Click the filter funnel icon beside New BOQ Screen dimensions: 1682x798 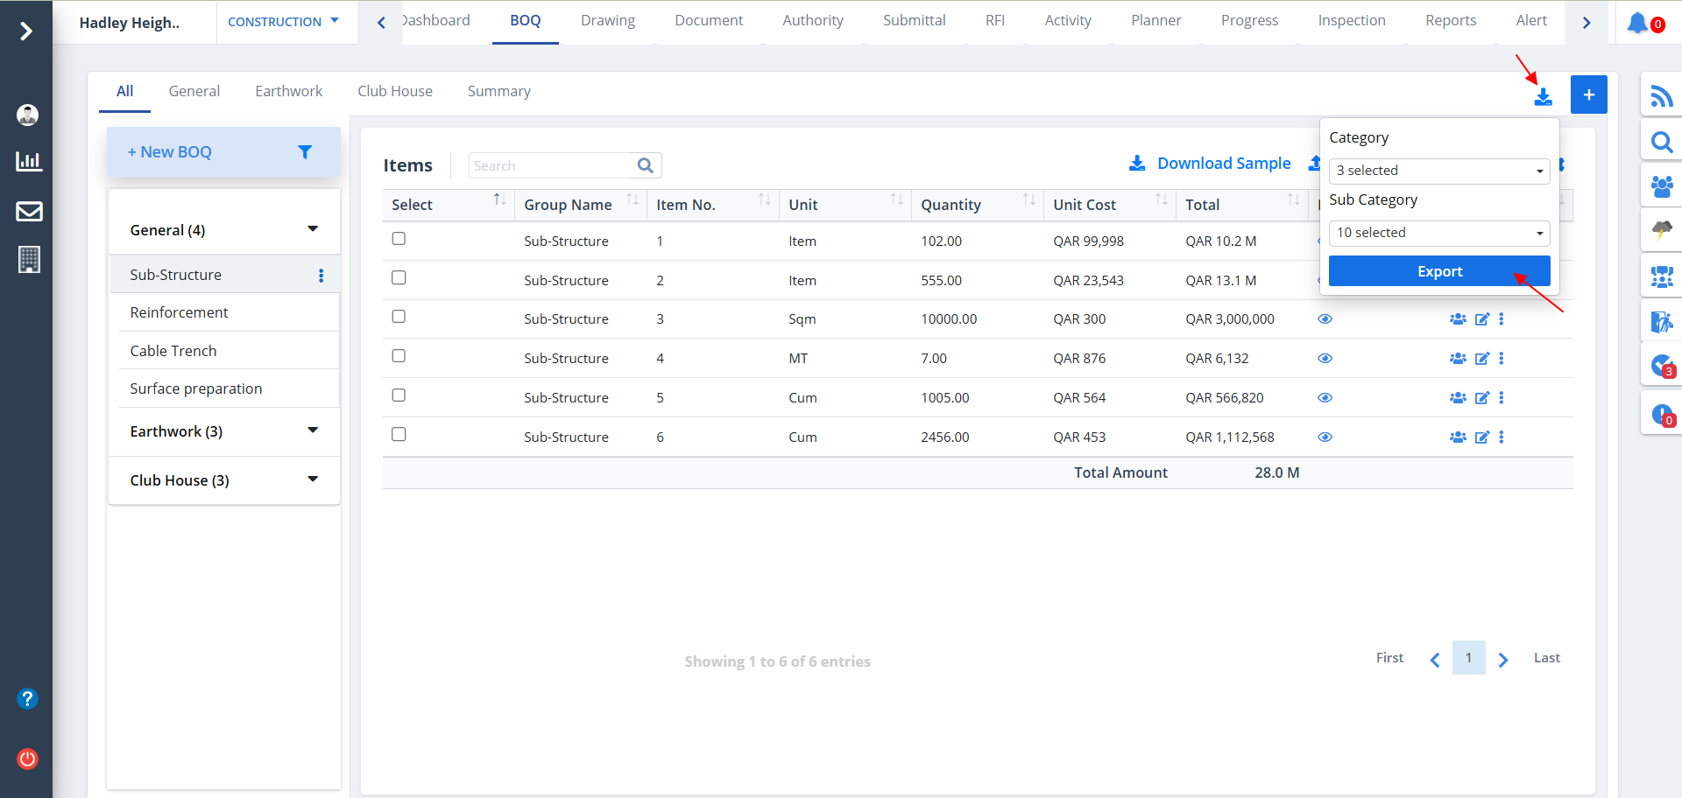point(305,152)
